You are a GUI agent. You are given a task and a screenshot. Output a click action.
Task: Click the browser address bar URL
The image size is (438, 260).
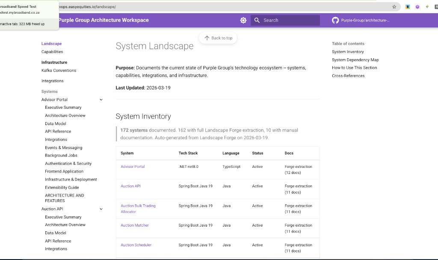87,7
